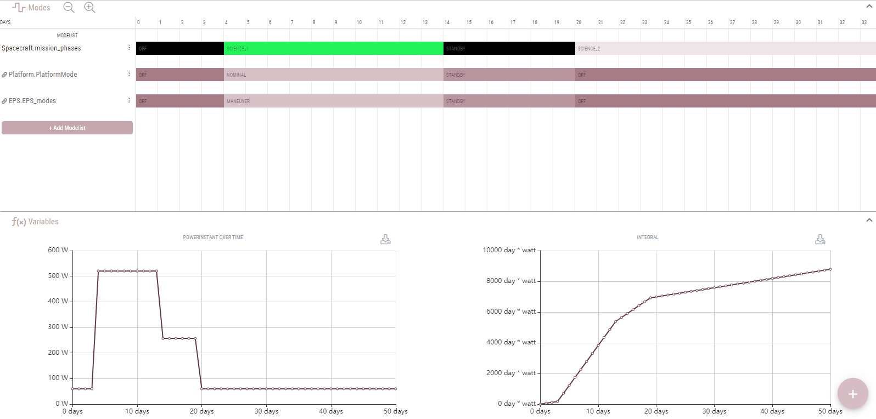Click day 33 on the timeline ruler
The height and width of the screenshot is (419, 876).
pyautogui.click(x=864, y=22)
